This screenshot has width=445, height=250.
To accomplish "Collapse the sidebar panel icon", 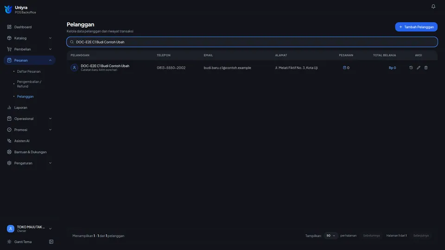I will (51, 242).
